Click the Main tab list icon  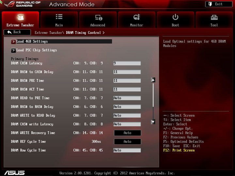[x=59, y=17]
